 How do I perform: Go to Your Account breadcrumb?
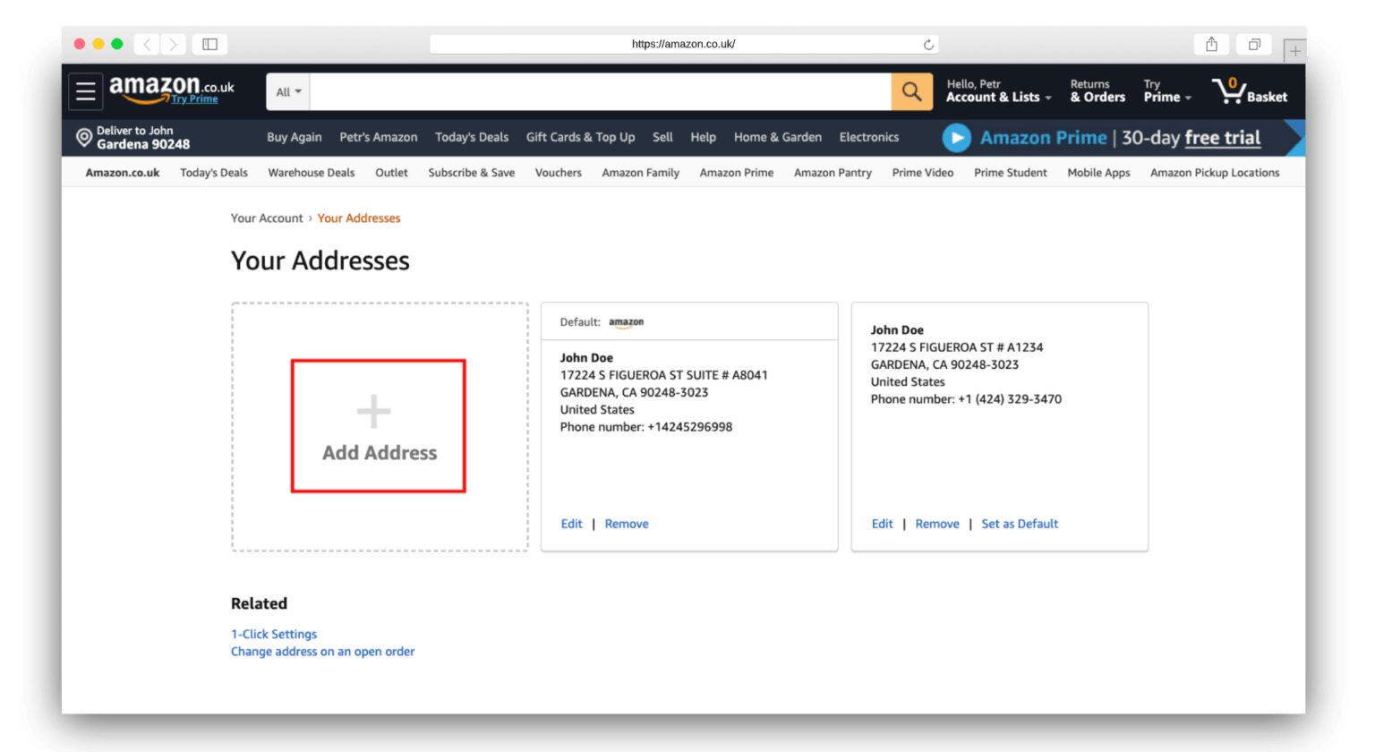267,218
